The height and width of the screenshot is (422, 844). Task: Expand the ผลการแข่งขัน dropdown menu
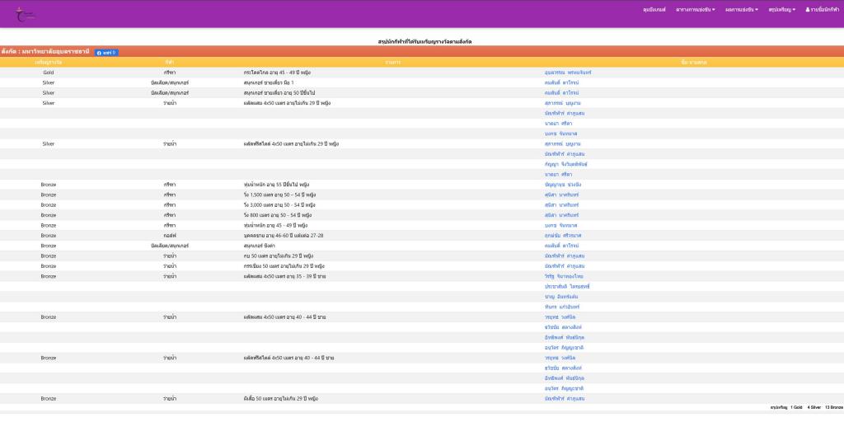click(742, 9)
